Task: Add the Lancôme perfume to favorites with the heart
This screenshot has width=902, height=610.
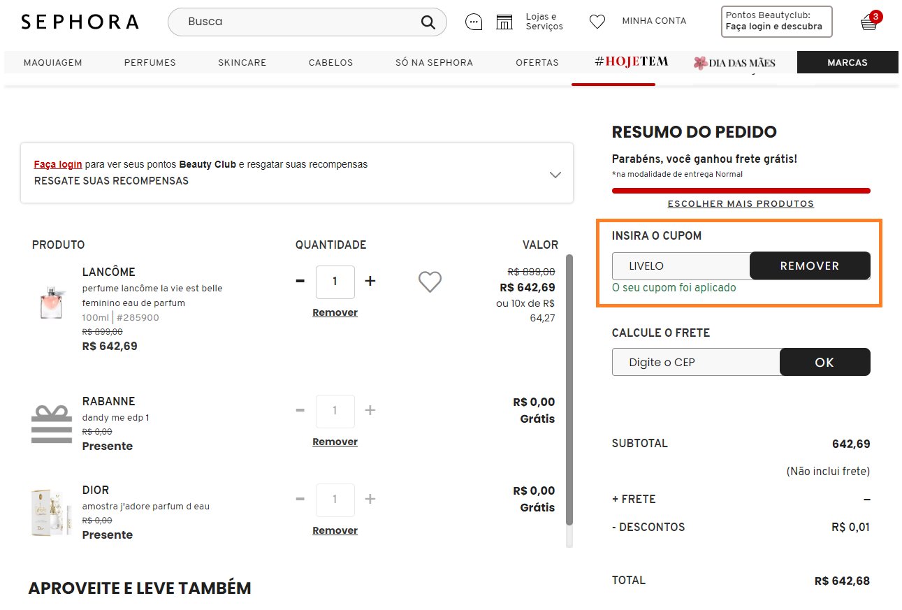Action: pos(430,282)
